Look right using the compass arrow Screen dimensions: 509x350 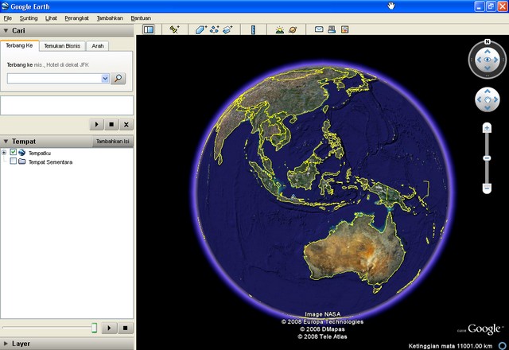pyautogui.click(x=496, y=60)
